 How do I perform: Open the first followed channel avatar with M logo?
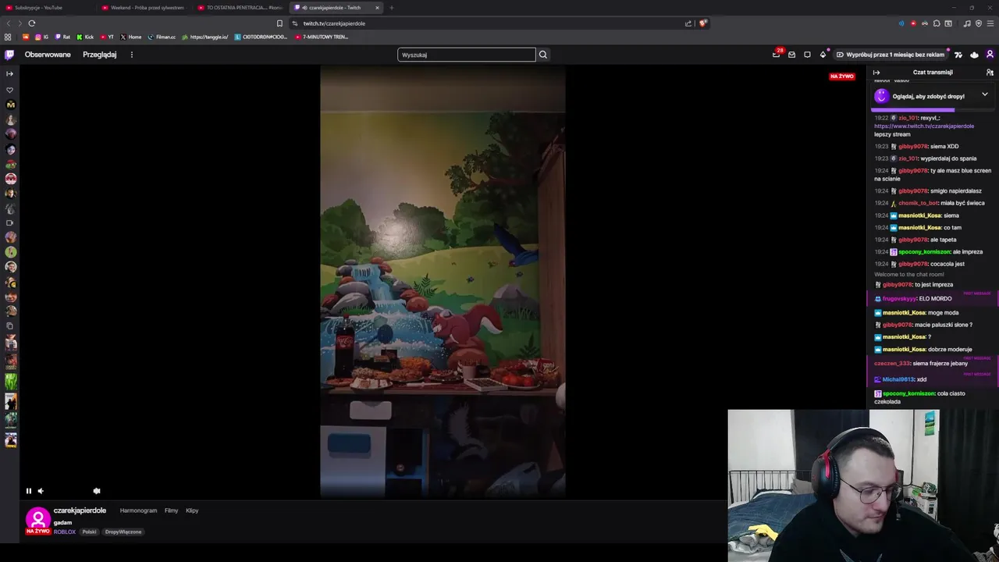click(x=10, y=105)
